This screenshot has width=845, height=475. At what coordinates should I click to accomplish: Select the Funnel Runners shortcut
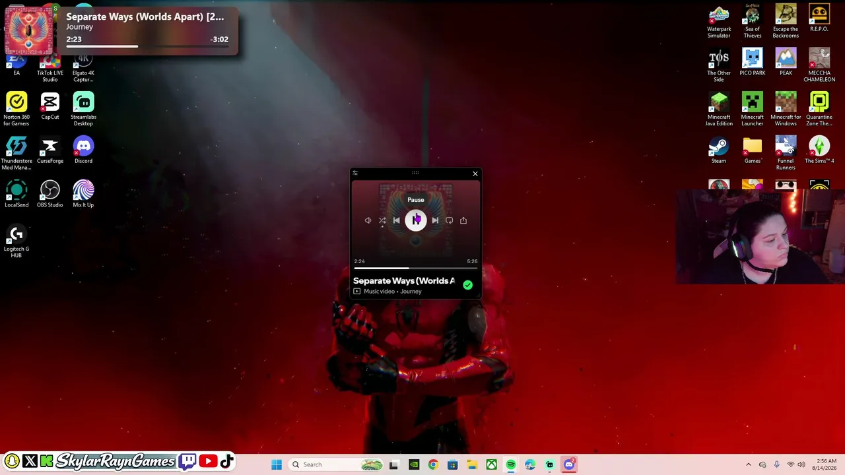(786, 153)
